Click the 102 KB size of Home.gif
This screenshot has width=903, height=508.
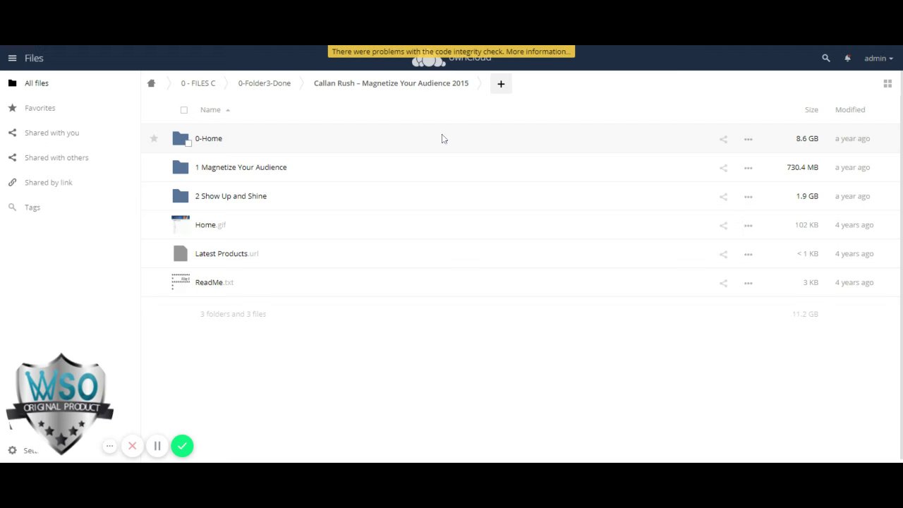806,225
